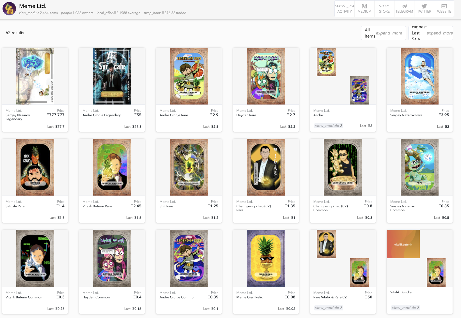This screenshot has height=318, width=461.
Task: Open the Medium link icon
Action: [364, 9]
